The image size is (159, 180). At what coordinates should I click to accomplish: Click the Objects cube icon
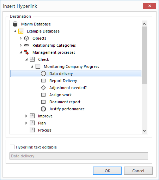26,38
